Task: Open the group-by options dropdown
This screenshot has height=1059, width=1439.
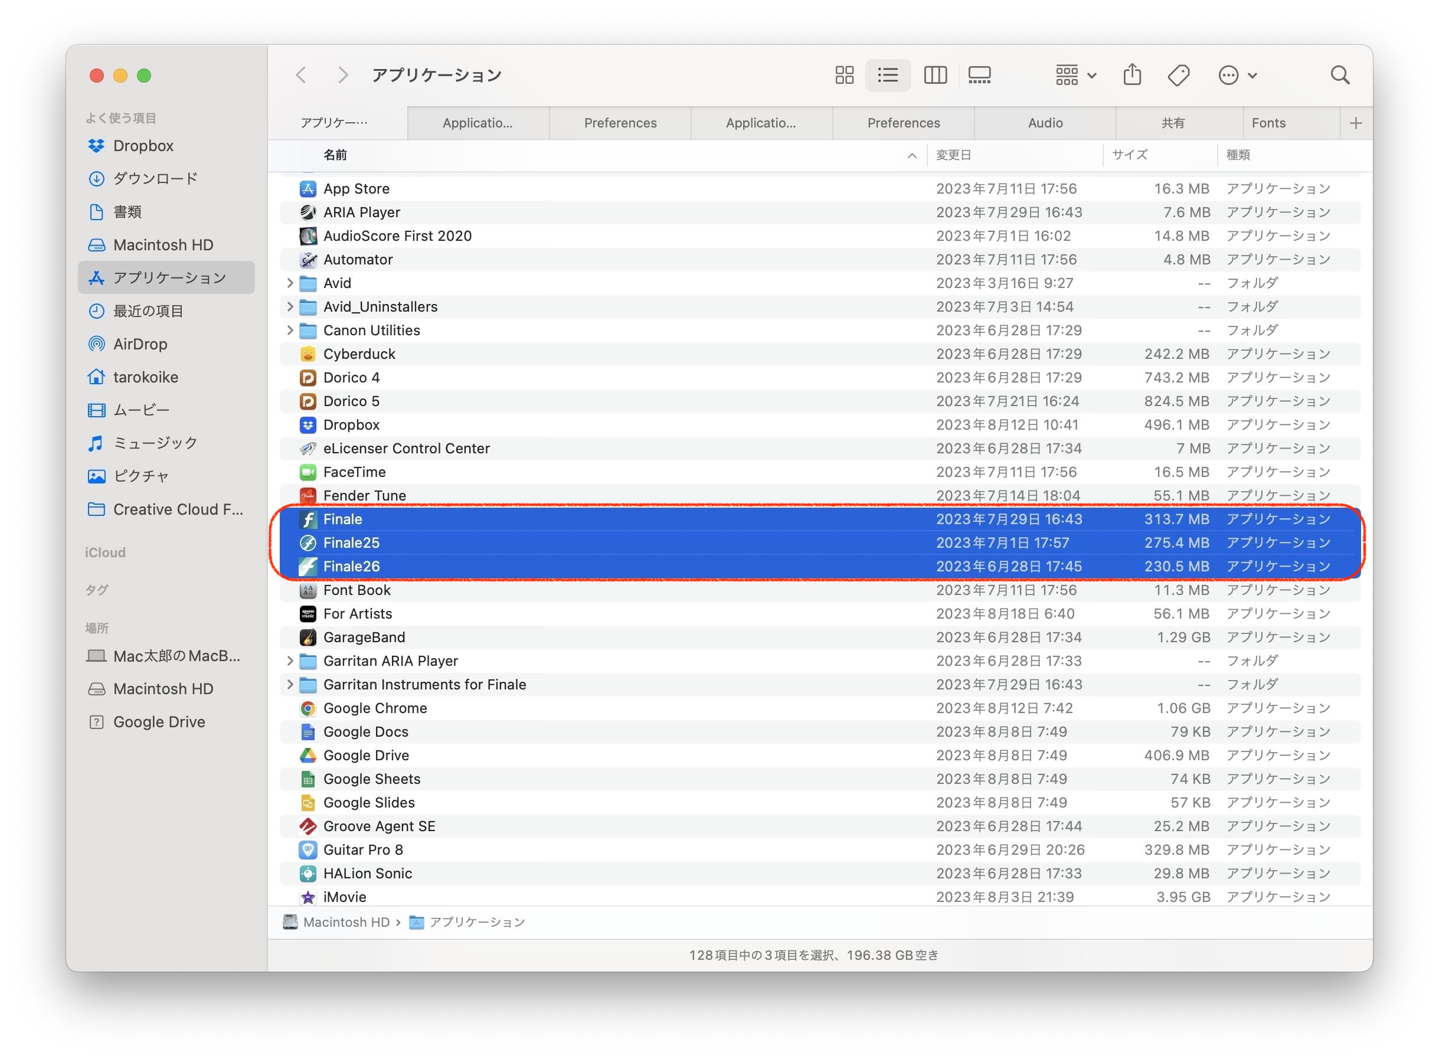Action: tap(1075, 75)
